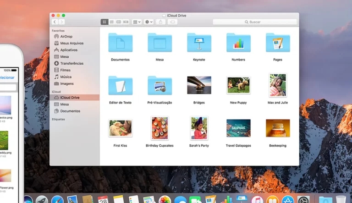Open the item arrangement dropdown
352x203 pixels.
point(137,22)
